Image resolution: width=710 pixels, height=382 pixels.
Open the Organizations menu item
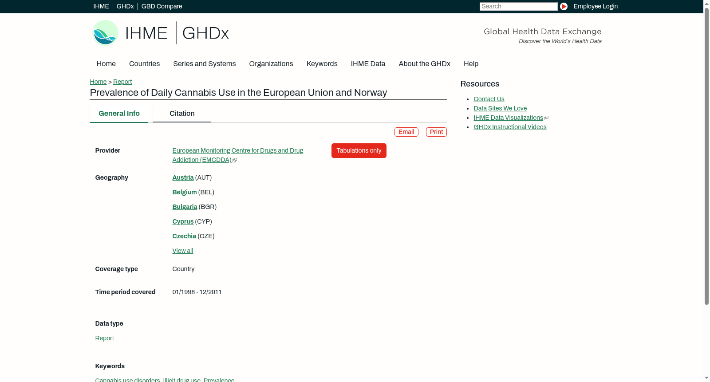point(271,63)
